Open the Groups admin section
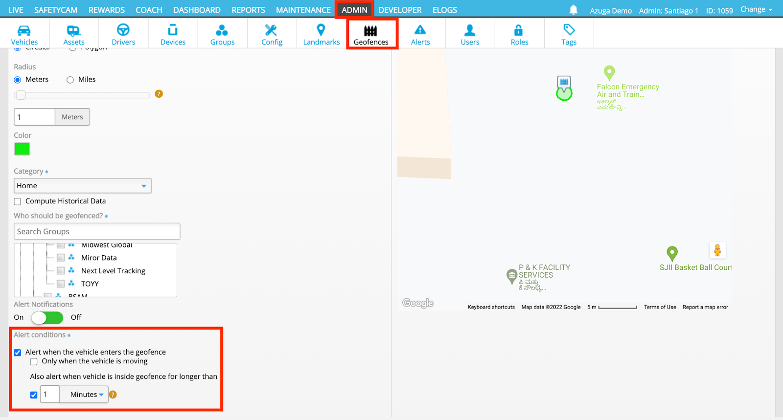Viewport: 783px width, 420px height. coord(222,34)
